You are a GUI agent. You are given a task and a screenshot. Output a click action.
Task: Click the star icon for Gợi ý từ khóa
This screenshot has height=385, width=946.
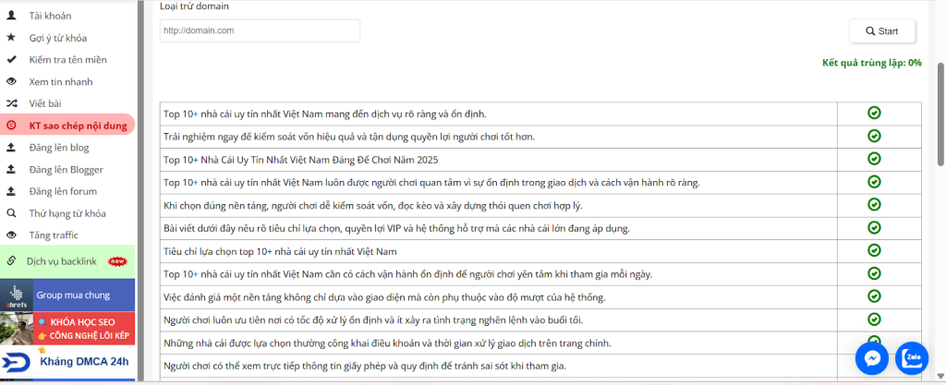[11, 38]
